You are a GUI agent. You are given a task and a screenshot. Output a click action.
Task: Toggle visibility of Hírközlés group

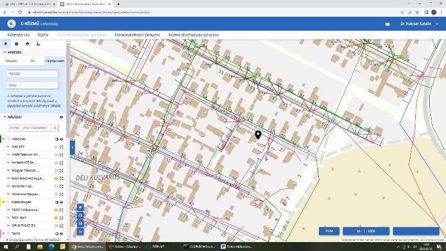61,139
